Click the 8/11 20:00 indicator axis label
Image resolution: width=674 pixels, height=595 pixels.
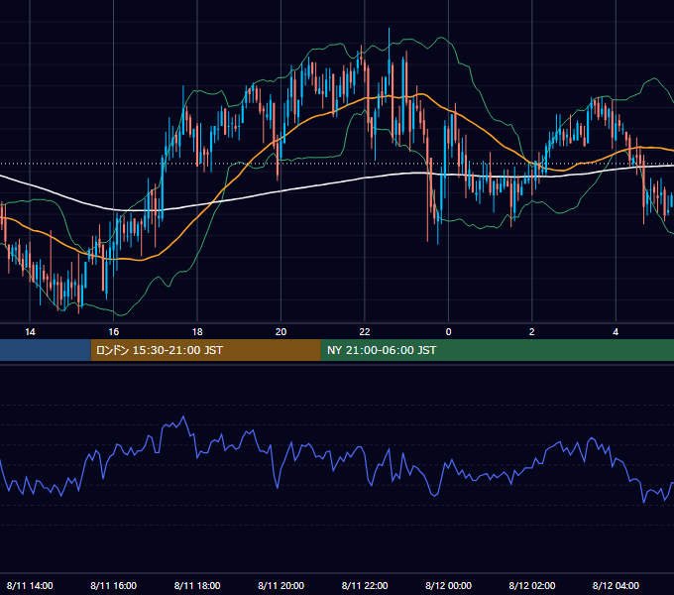281,585
